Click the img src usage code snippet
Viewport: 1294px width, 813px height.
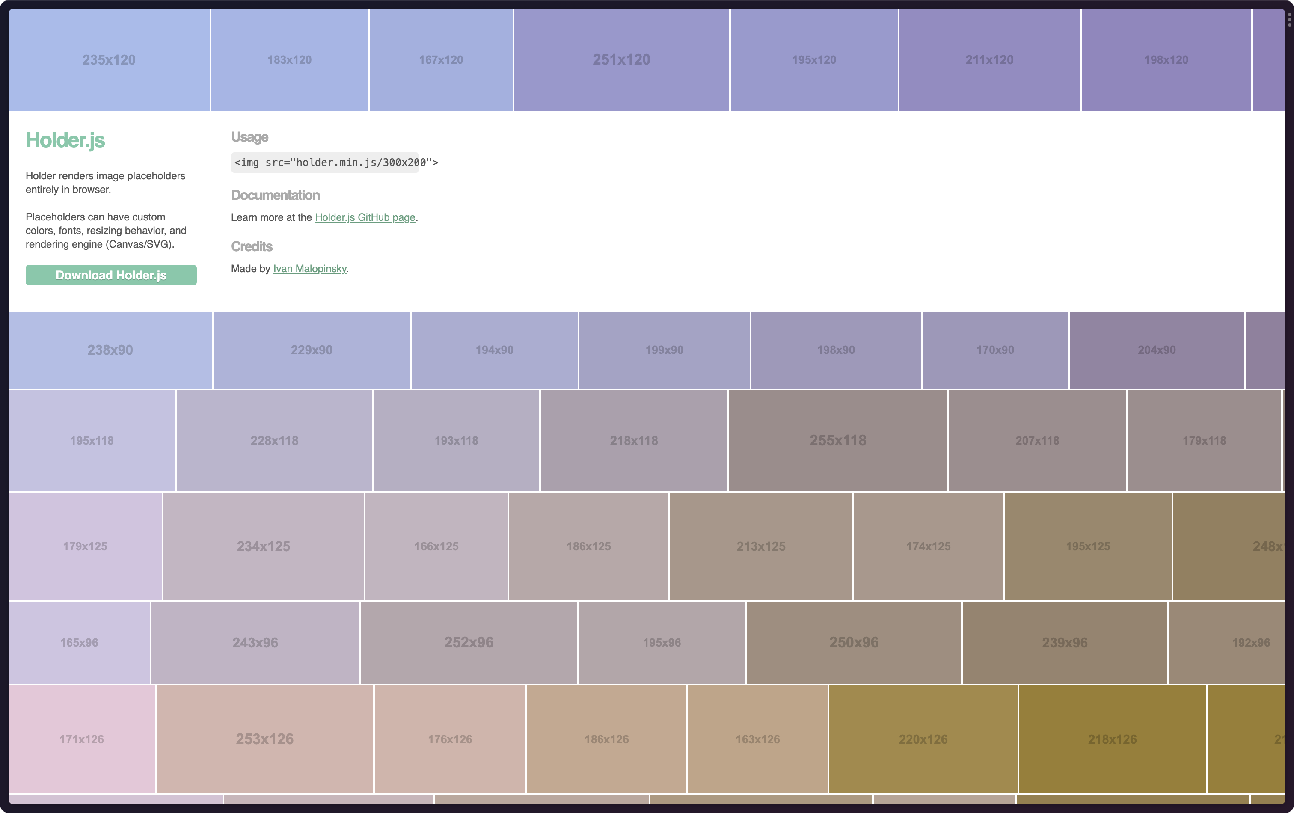pyautogui.click(x=335, y=162)
